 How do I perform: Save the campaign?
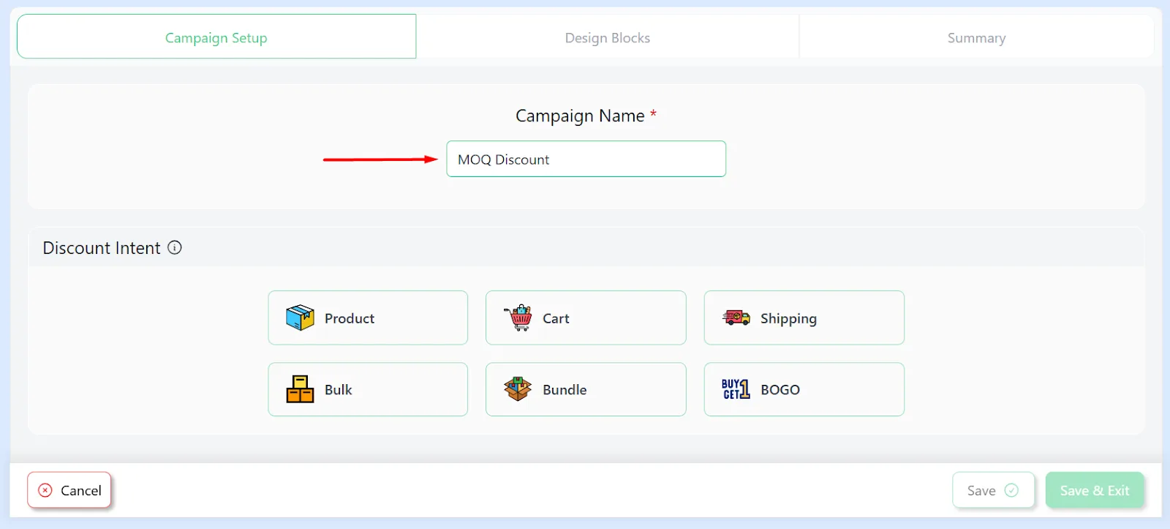(x=993, y=490)
